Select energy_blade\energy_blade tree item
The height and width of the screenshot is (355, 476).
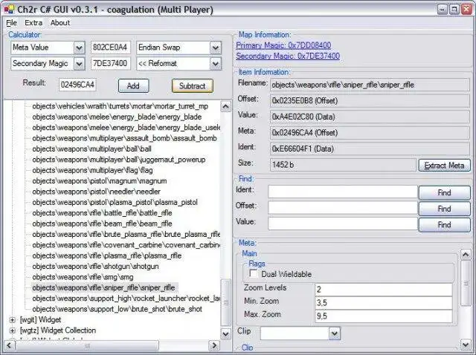[117, 117]
